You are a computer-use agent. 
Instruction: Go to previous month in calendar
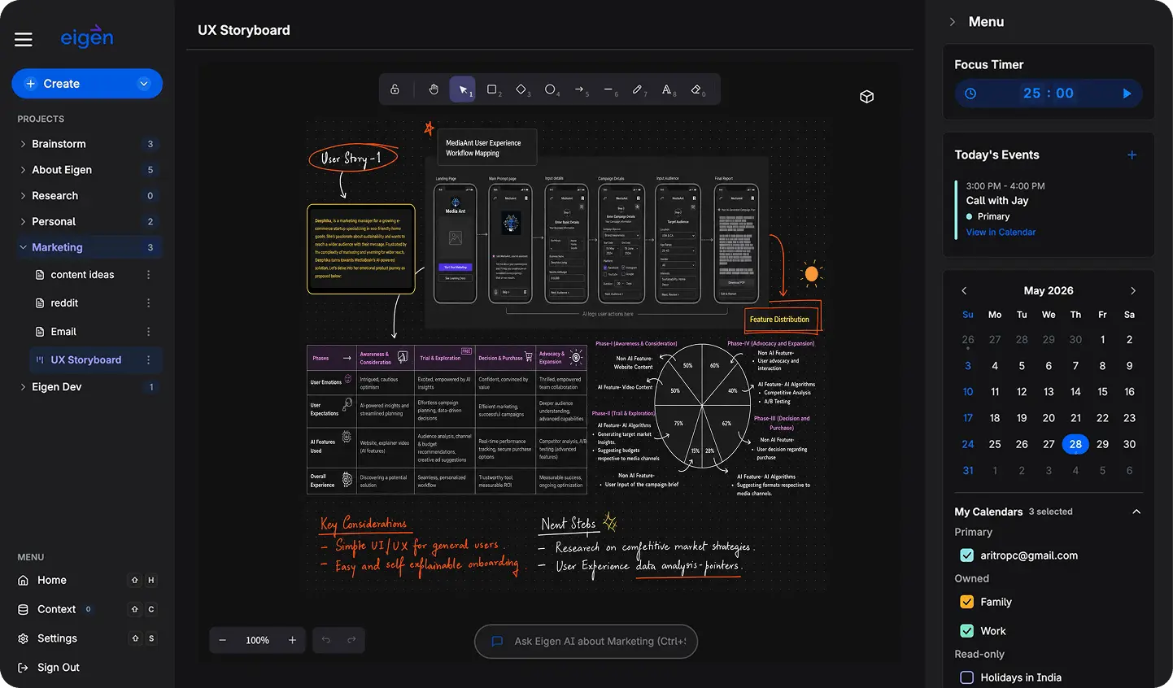pos(964,290)
